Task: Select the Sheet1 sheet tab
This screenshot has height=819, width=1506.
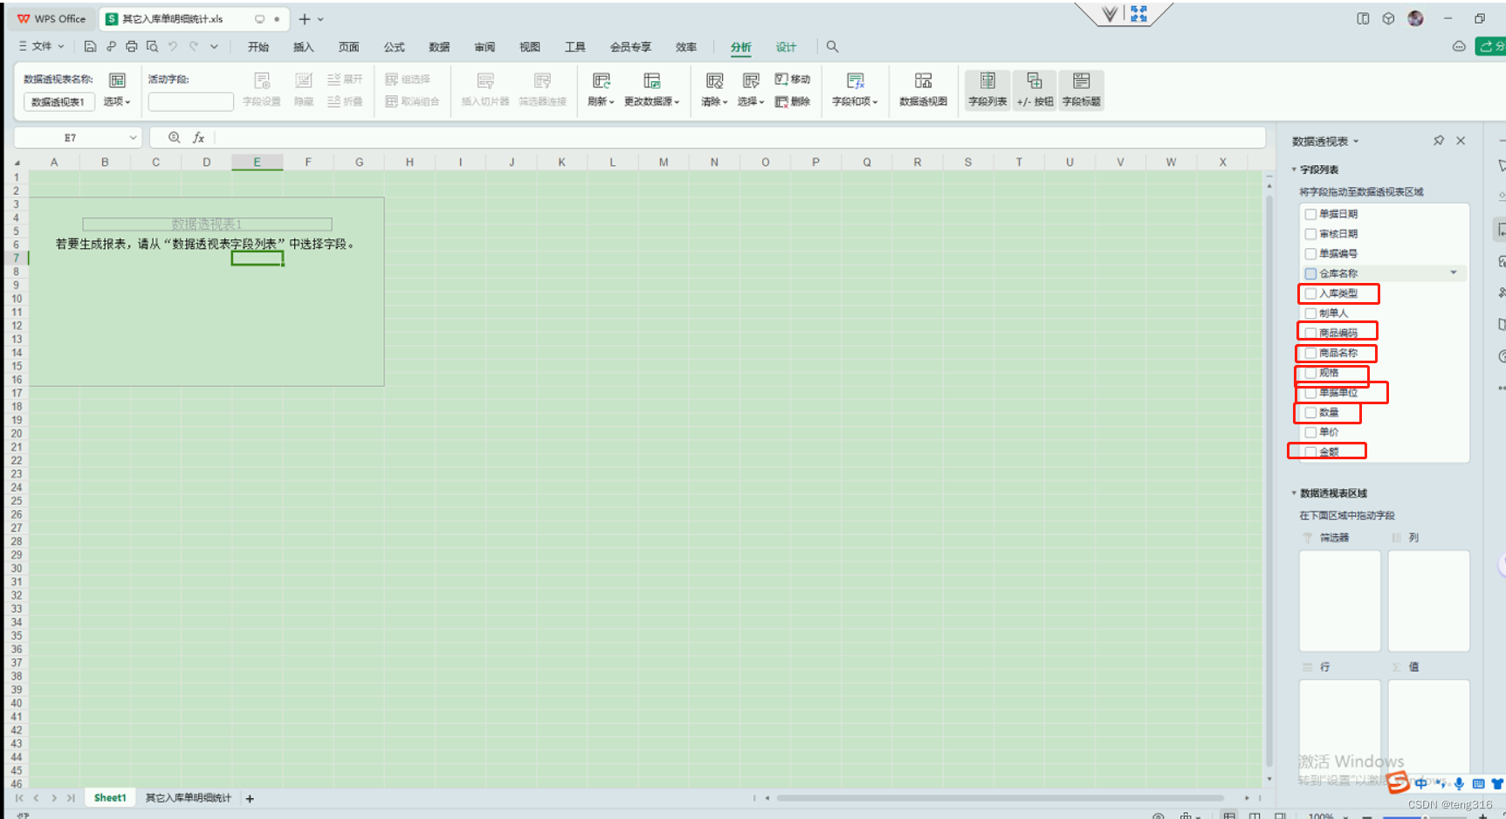Action: point(110,798)
